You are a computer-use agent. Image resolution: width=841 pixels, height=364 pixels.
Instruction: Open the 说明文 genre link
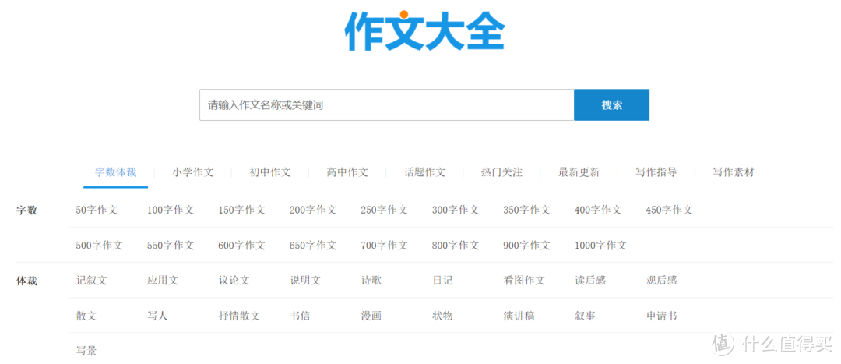[x=305, y=281]
